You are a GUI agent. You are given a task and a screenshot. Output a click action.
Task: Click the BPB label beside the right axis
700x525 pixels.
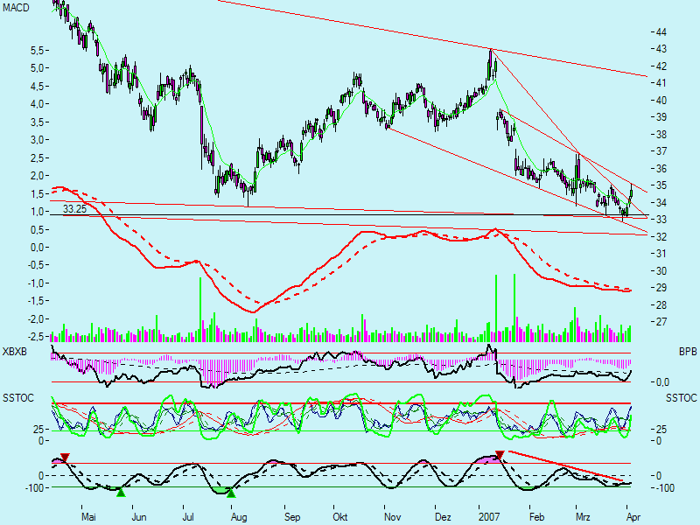(688, 352)
